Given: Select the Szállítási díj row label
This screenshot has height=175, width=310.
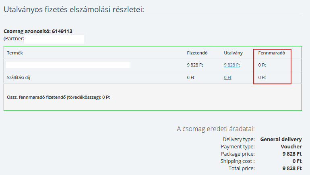Looking at the screenshot, I should [19, 77].
